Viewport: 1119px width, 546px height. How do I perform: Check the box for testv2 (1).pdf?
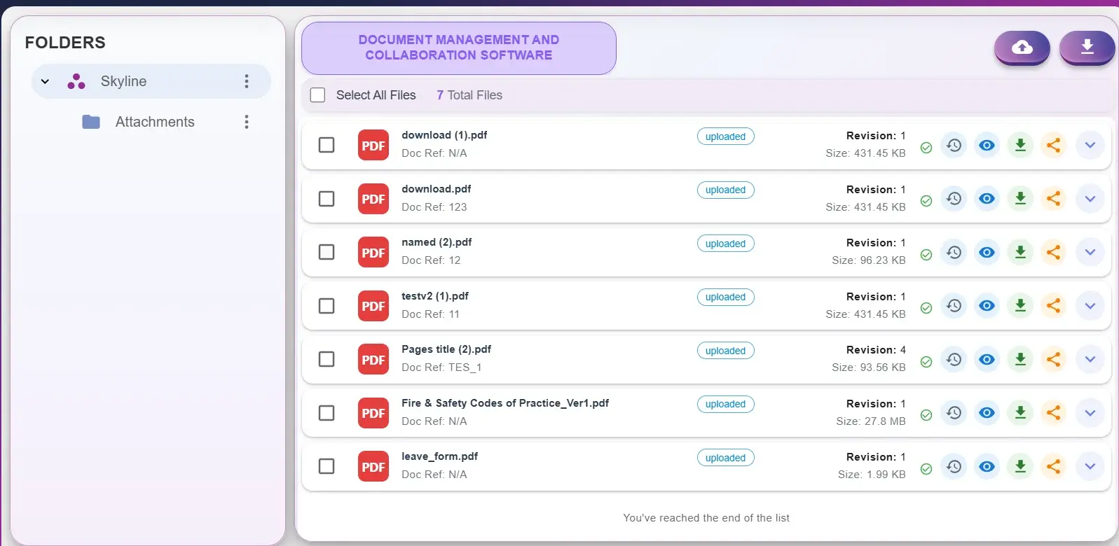[x=327, y=306]
